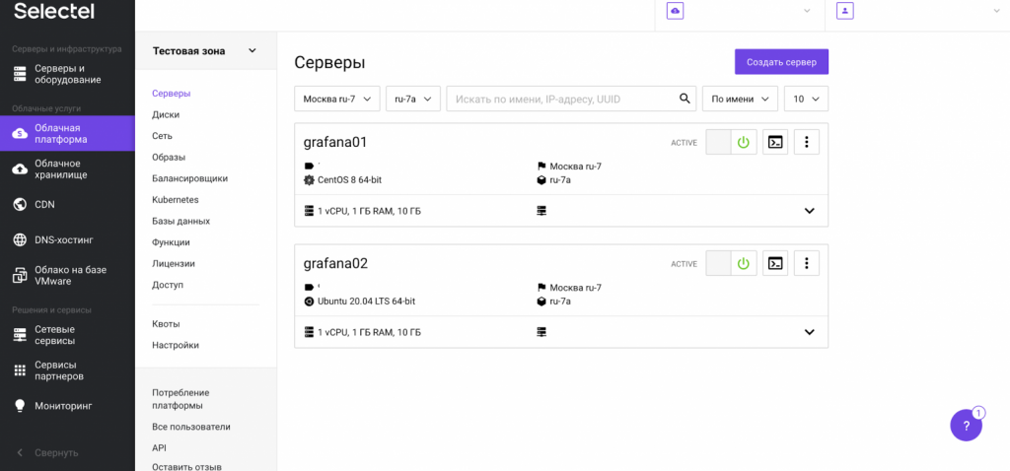
Task: Open console for grafana01 server
Action: (775, 143)
